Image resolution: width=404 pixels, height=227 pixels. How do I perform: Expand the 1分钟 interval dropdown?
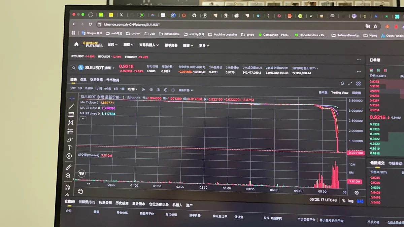tap(133, 89)
